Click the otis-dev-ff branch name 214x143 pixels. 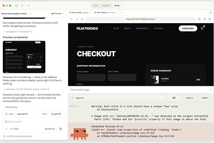[22, 114]
